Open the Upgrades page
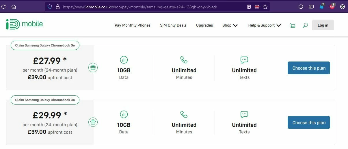Viewport: 348px width, 149px height. click(x=204, y=25)
